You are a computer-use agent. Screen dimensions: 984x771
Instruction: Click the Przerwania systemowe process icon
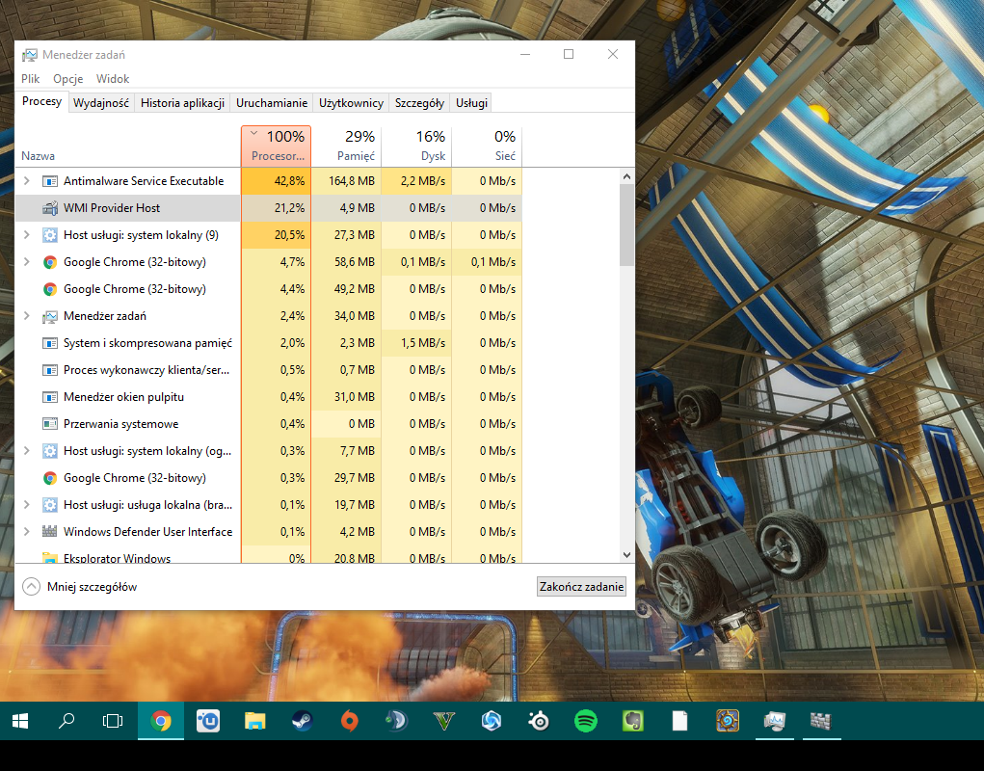[x=49, y=424]
